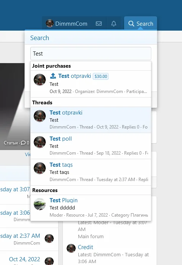Click the upload icon beside Test otpravki purchase
This screenshot has height=265, width=182.
53,76
